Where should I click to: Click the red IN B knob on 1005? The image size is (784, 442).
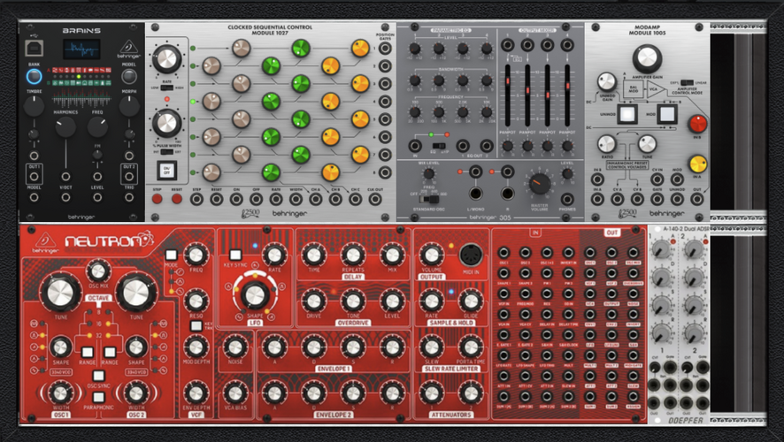(697, 124)
